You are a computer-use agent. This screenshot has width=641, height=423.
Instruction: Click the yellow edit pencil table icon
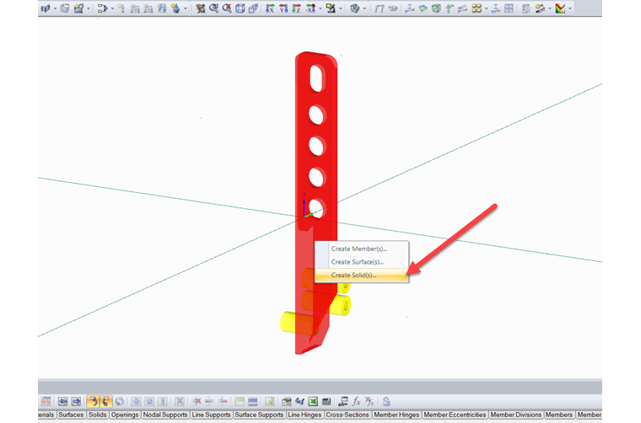pyautogui.click(x=270, y=402)
